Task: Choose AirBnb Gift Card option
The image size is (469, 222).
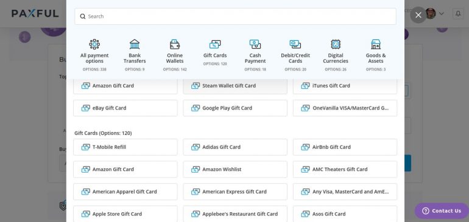Action: coord(345,147)
